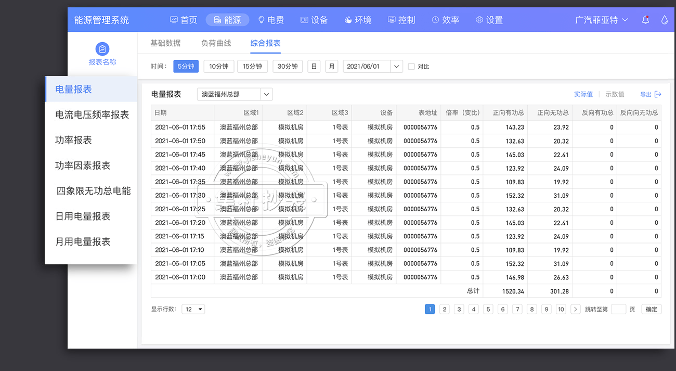Click the report name icon in sidebar
Screen dimensions: 676x371
coord(102,49)
